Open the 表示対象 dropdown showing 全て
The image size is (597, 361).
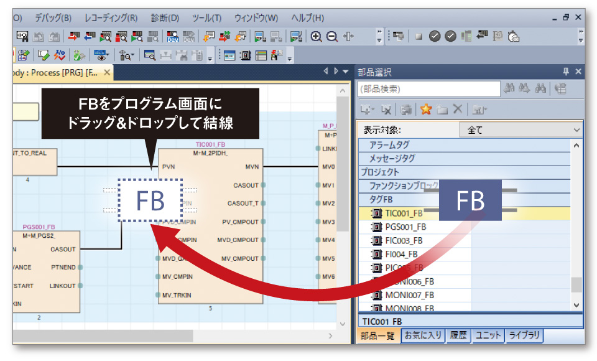pyautogui.click(x=521, y=130)
